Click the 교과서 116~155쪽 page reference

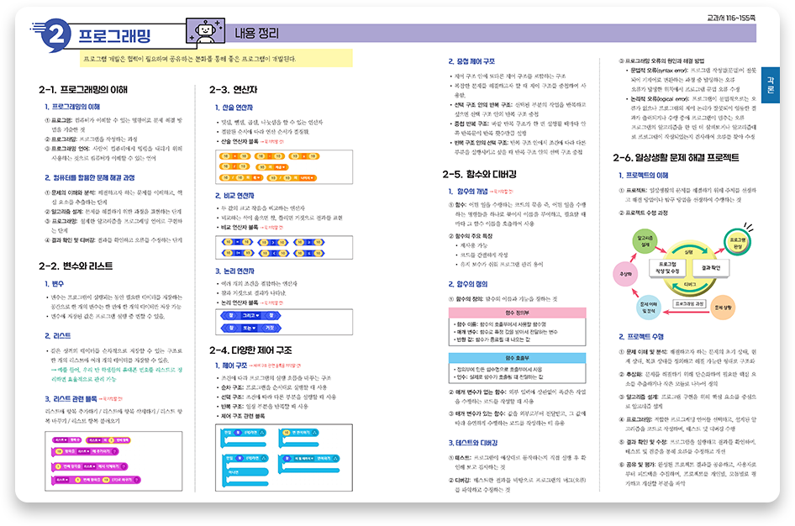[731, 18]
